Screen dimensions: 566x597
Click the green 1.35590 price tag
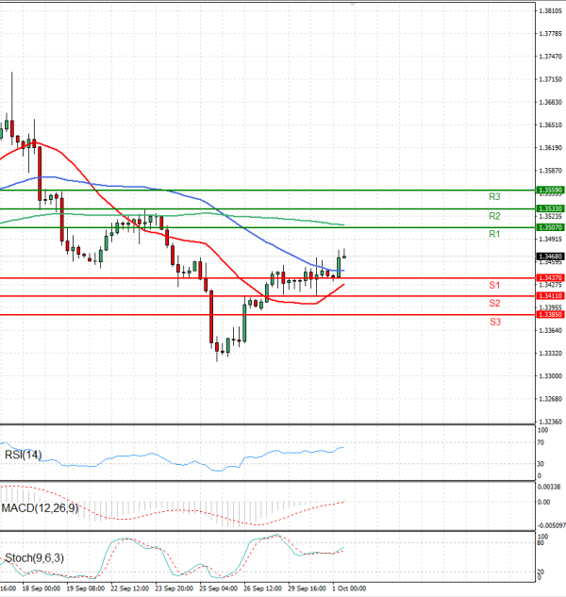point(550,190)
